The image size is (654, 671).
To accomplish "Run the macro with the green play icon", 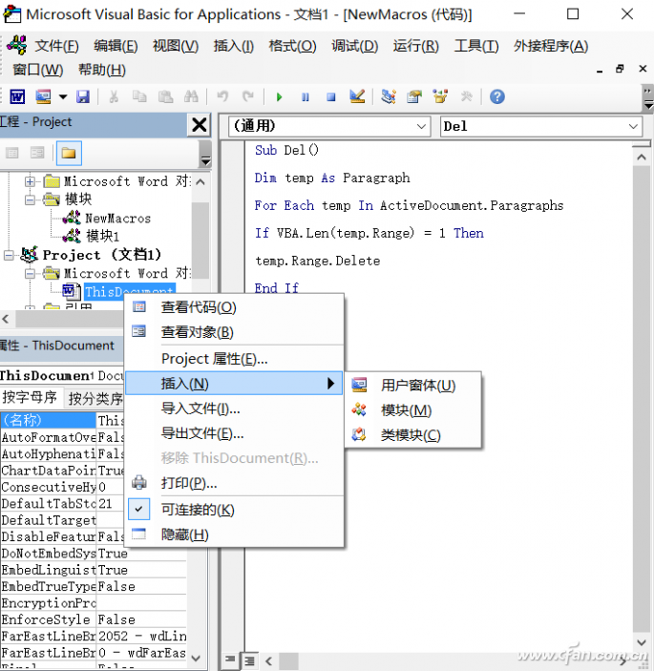I will coord(279,96).
